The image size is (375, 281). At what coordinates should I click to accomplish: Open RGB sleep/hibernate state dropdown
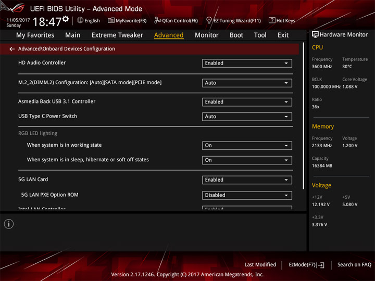247,160
